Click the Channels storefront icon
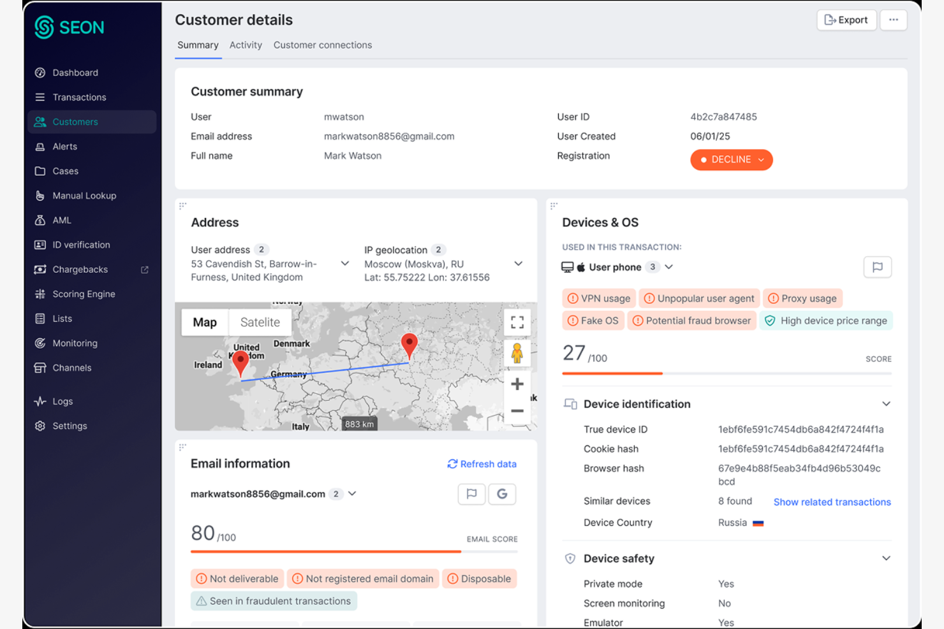 click(x=40, y=368)
